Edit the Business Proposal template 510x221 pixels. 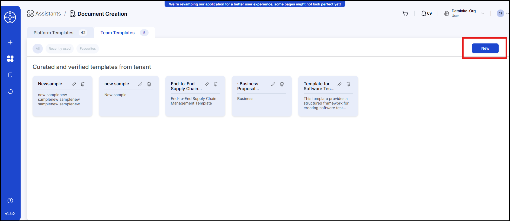[x=273, y=84]
